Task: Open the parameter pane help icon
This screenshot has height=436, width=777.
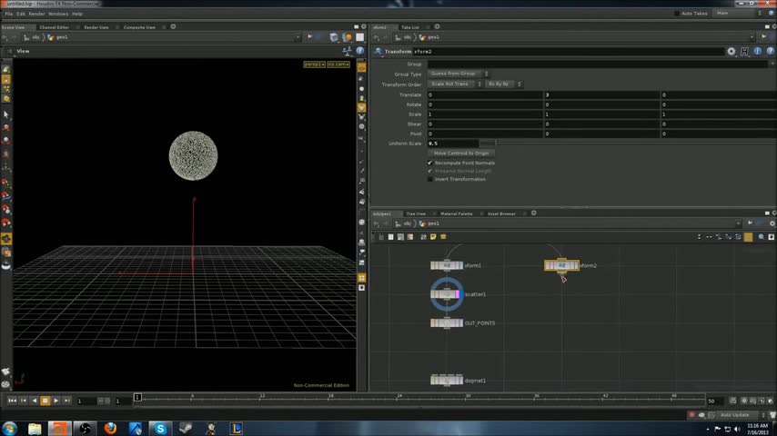Action: tap(769, 52)
